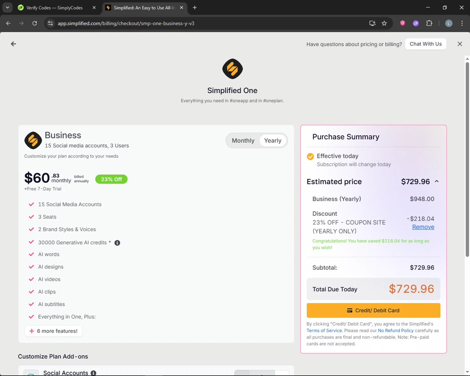Go back using the in-page back arrow
Viewport: 470px width, 376px height.
[x=13, y=44]
